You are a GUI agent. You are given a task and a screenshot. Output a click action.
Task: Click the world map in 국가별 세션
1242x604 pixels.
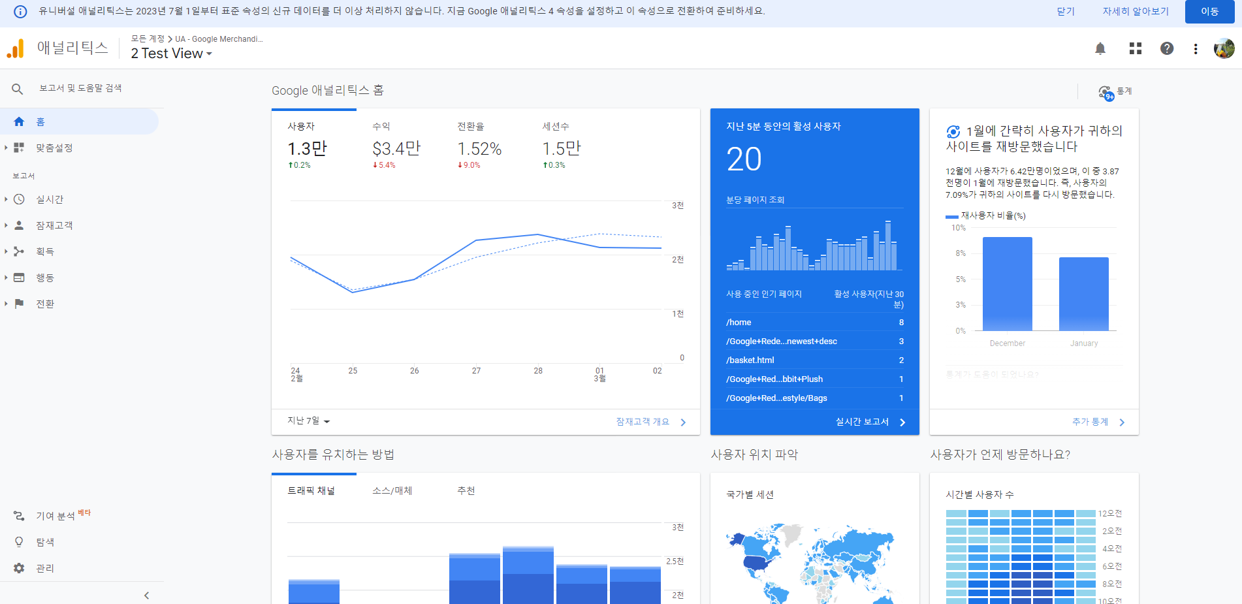[810, 564]
